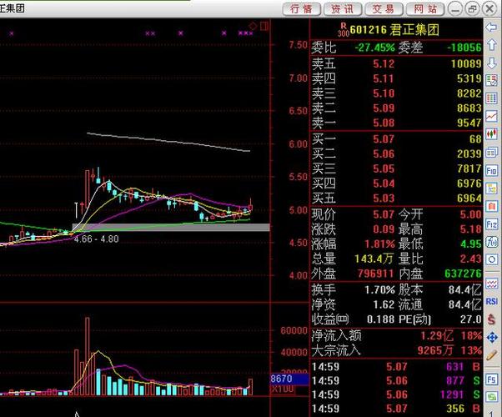Minimize the trading software window
502x417 pixels.
(x=455, y=8)
